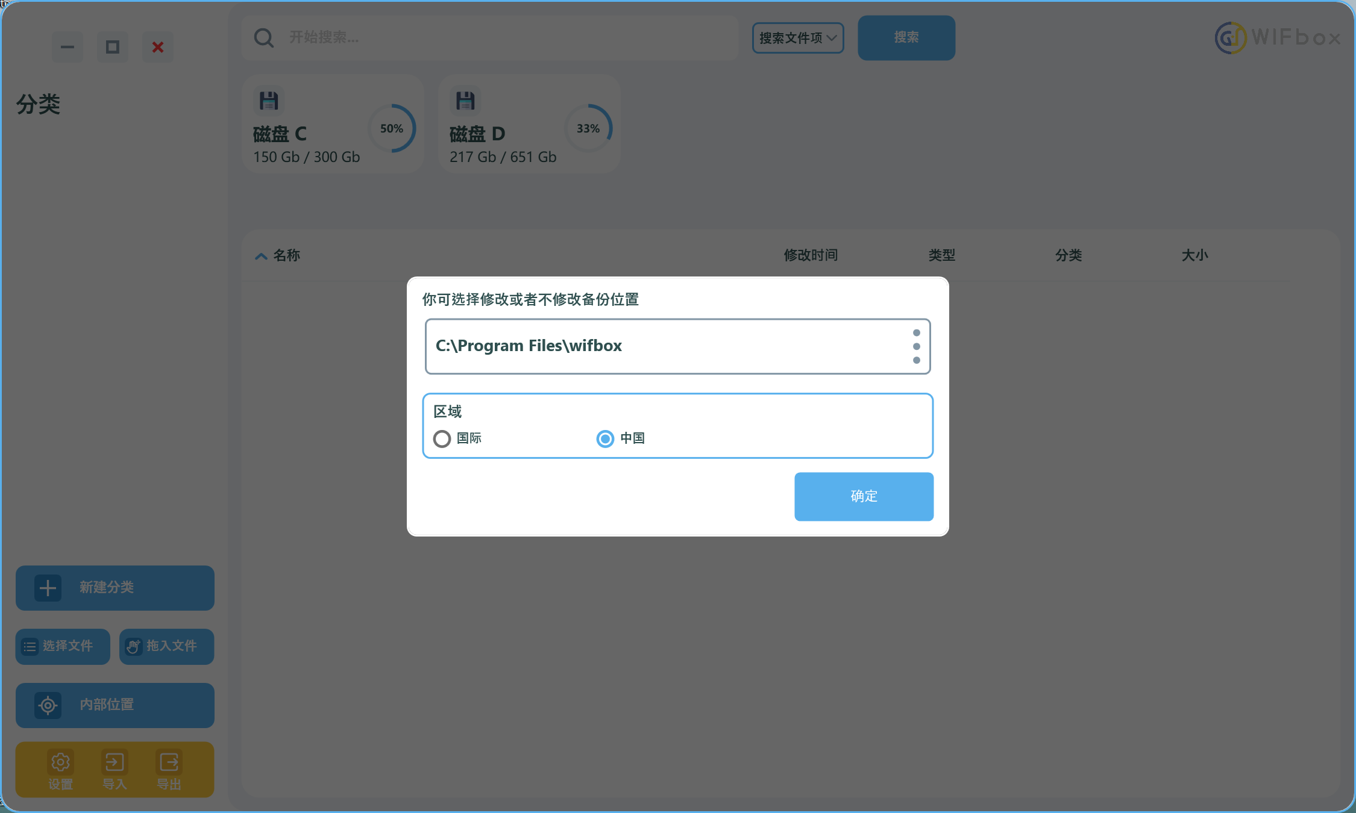Select the 中国 region radio button
The width and height of the screenshot is (1356, 813).
click(x=605, y=438)
